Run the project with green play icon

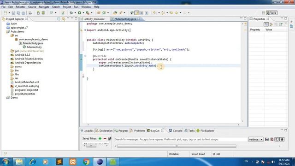tap(79, 13)
